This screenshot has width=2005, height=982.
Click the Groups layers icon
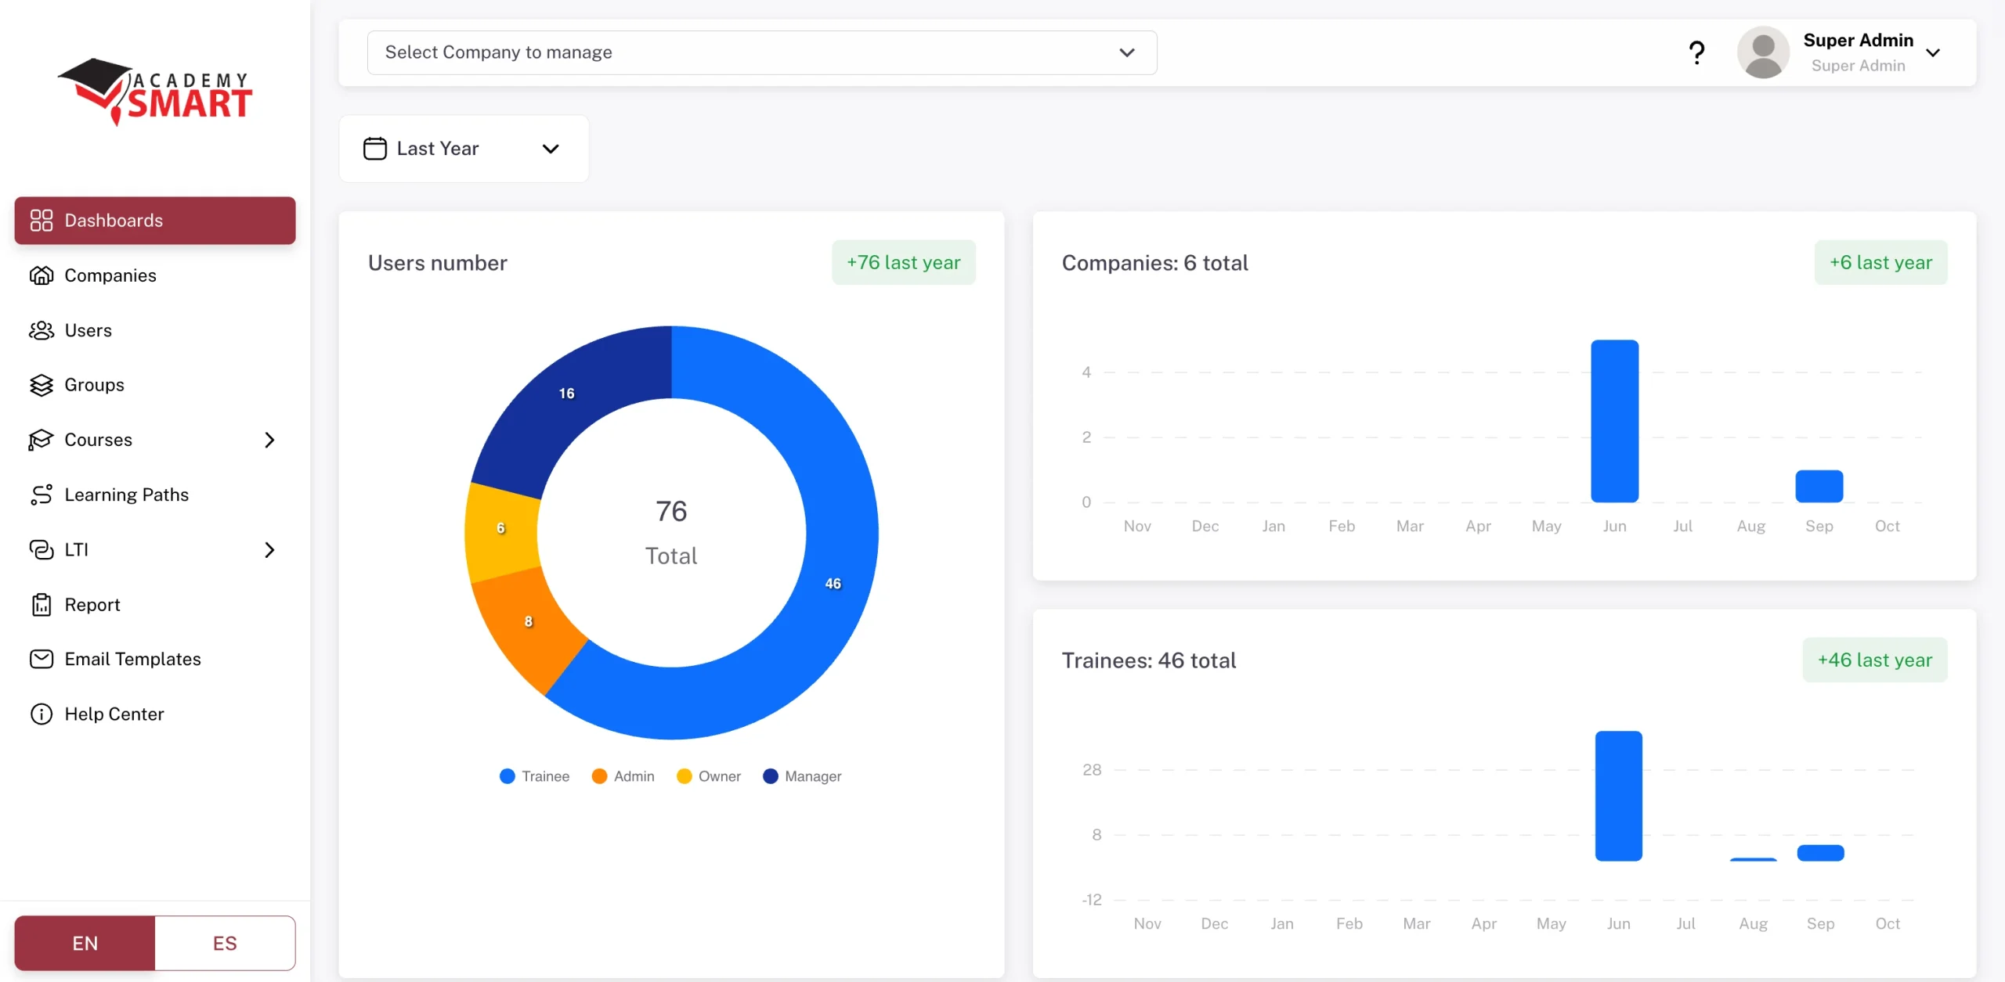42,385
